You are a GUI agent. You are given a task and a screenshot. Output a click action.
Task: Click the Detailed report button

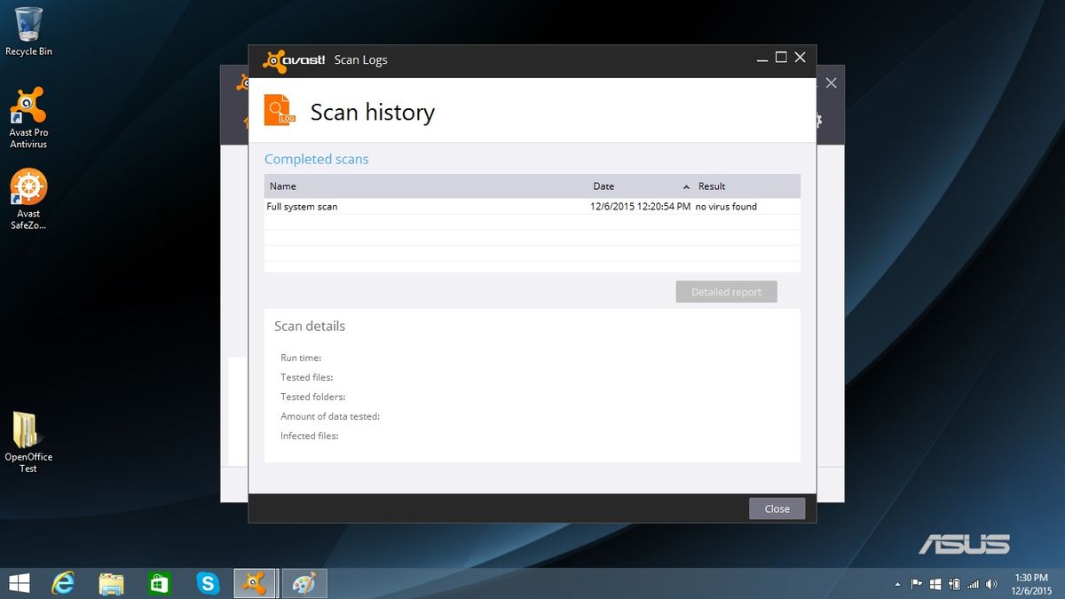tap(726, 292)
